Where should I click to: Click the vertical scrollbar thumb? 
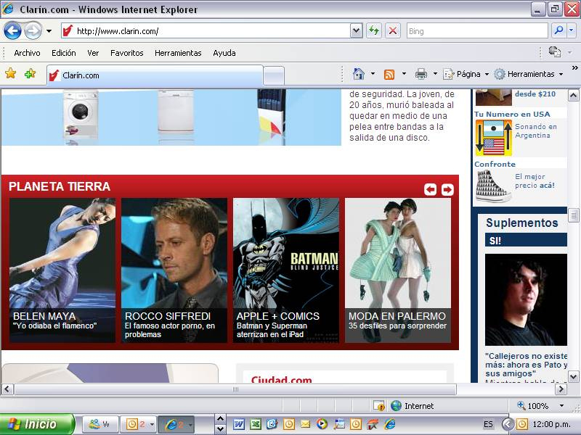coord(573,215)
